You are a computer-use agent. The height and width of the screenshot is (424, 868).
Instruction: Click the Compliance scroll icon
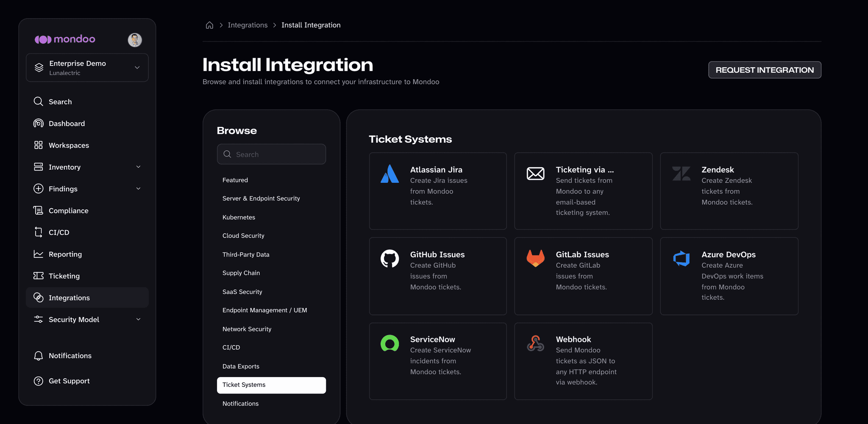(x=39, y=210)
